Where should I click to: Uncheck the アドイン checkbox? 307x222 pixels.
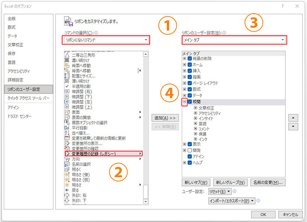point(189,157)
